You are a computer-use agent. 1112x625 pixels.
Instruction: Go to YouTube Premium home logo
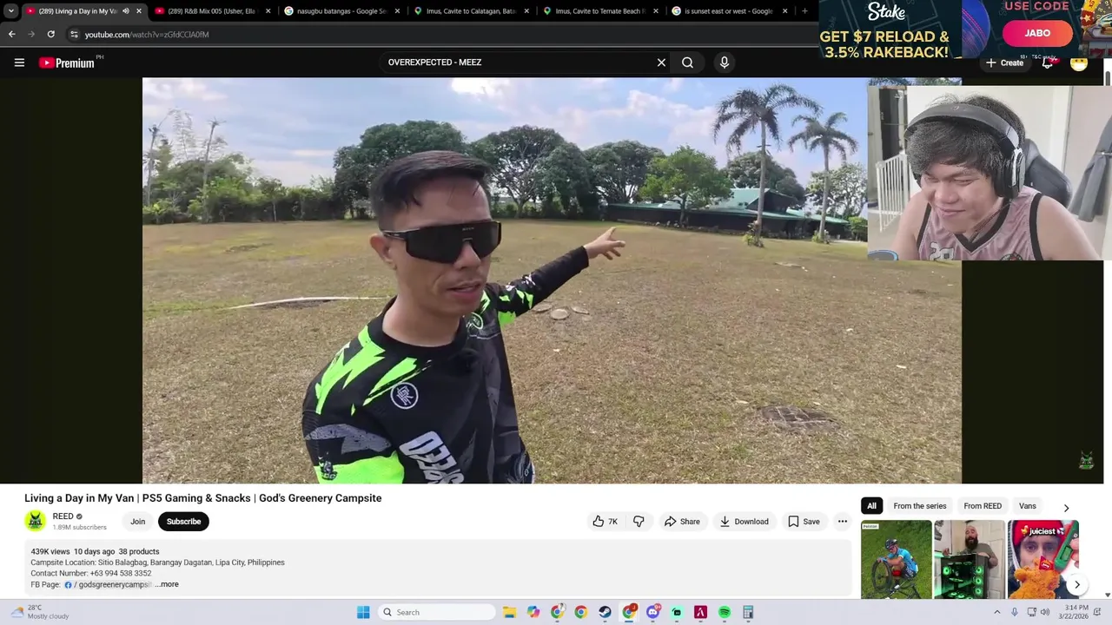coord(67,62)
